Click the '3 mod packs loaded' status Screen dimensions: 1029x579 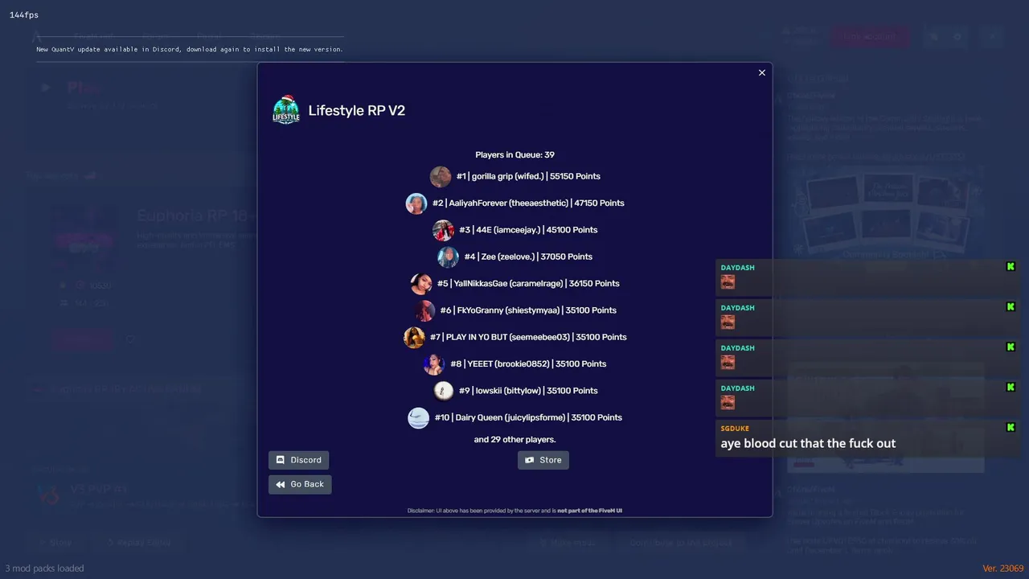(x=44, y=569)
